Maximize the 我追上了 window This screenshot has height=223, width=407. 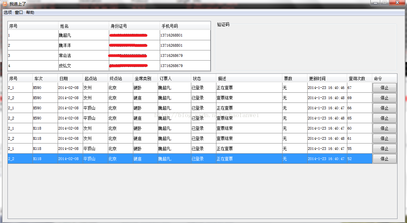pos(384,3)
